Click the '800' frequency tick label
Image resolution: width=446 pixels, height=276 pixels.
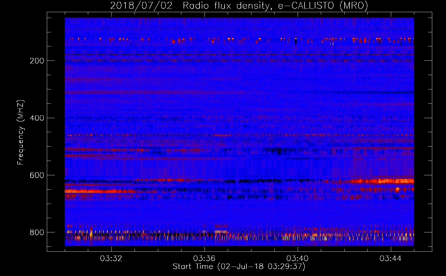coord(37,232)
